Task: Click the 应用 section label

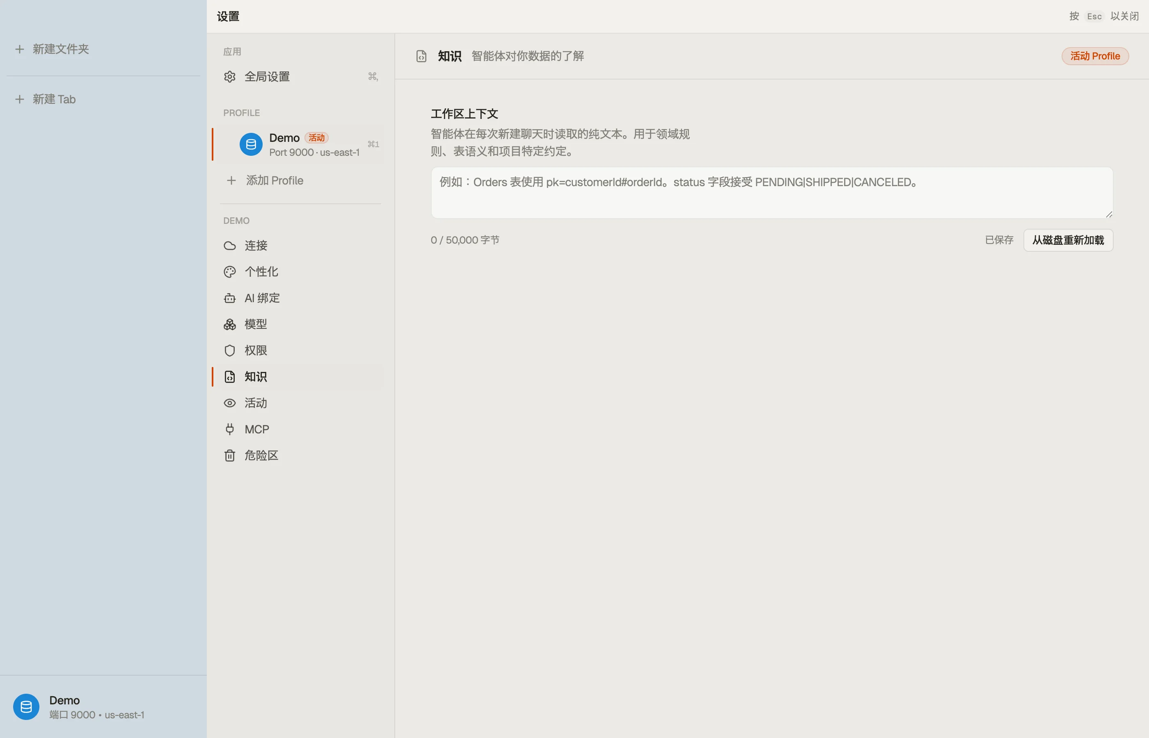Action: tap(232, 52)
